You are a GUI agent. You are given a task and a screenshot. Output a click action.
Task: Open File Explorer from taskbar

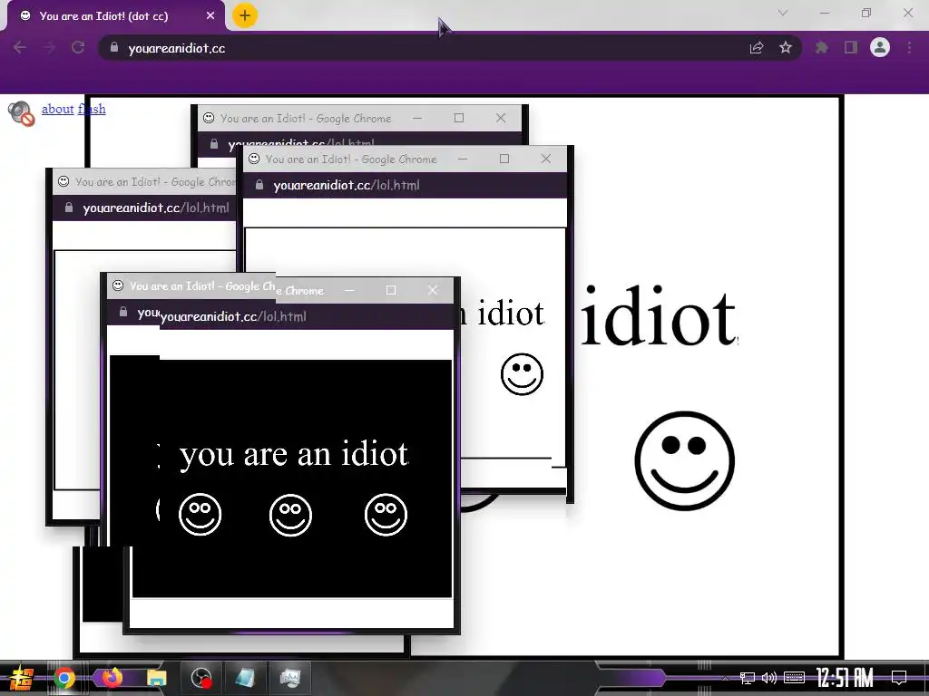(x=156, y=678)
